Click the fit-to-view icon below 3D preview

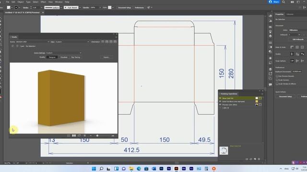68,136
